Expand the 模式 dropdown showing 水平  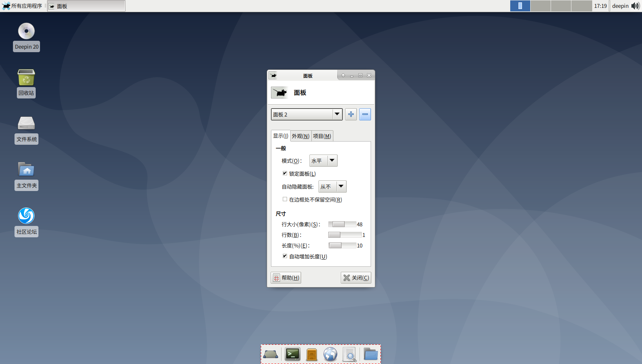tap(323, 160)
